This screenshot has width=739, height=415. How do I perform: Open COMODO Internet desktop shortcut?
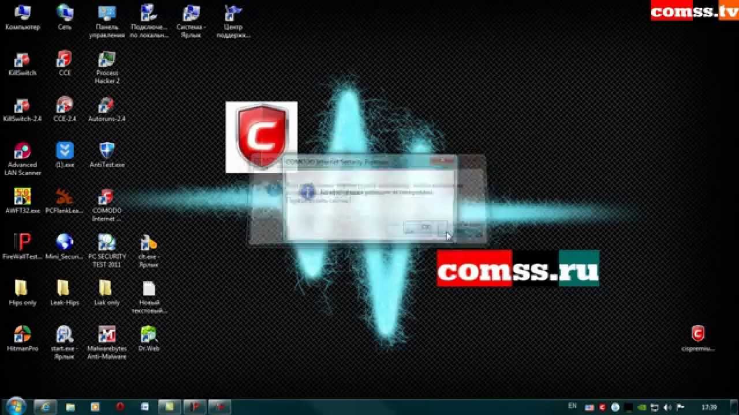point(107,205)
